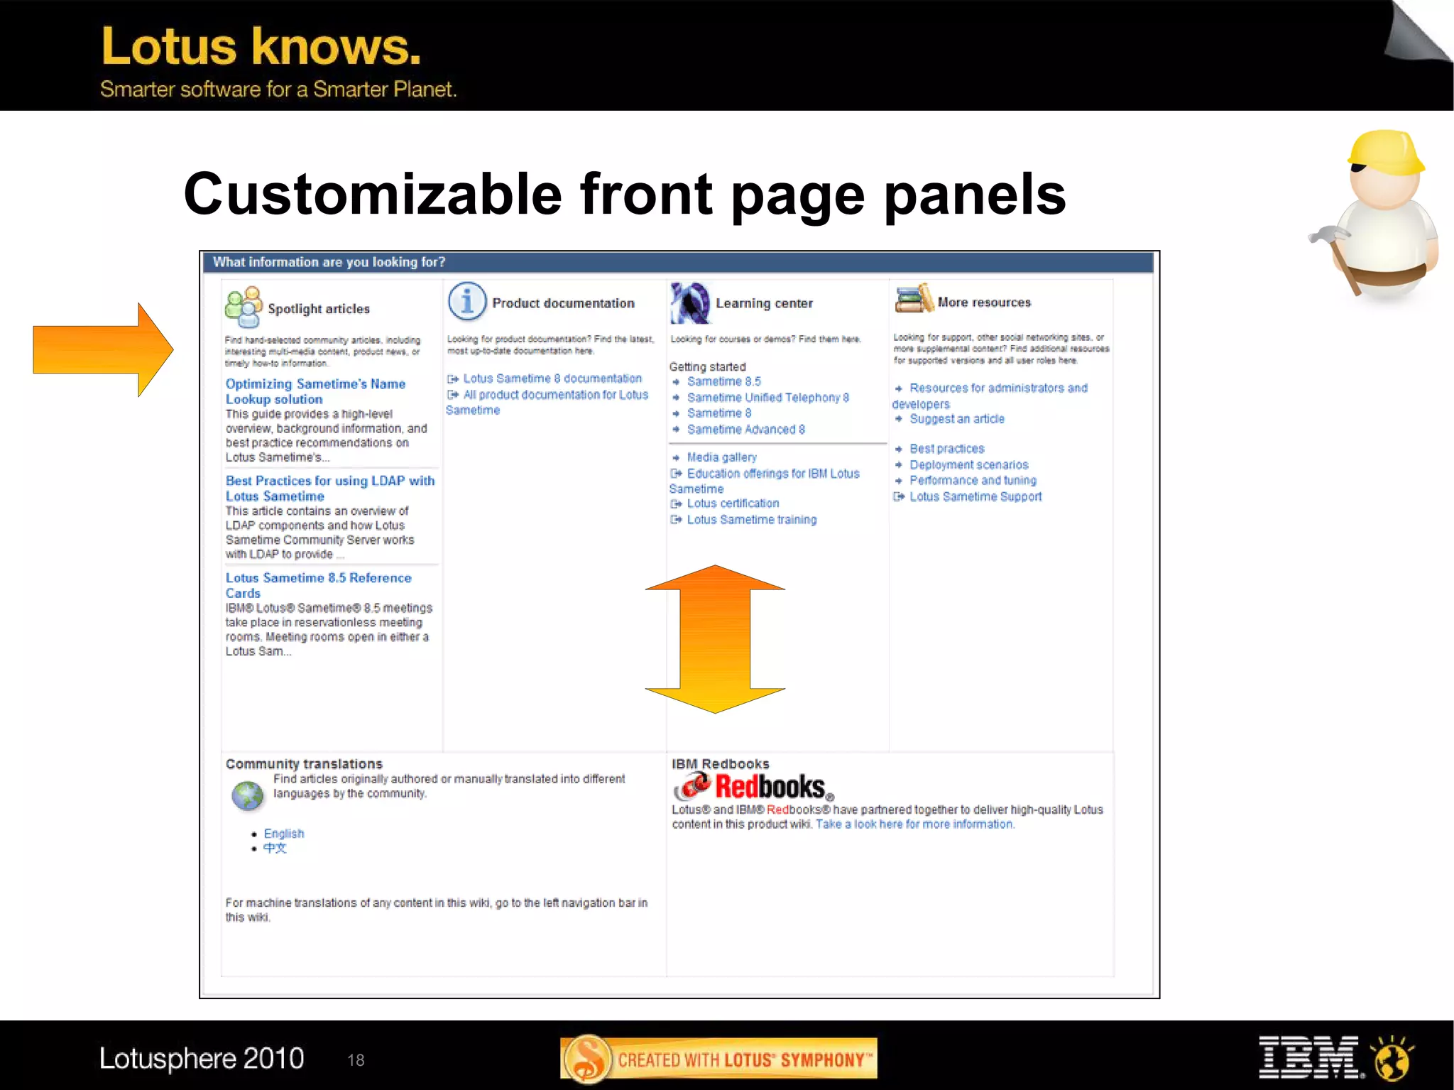Click the Spotlight articles heading
1454x1090 pixels.
click(319, 309)
